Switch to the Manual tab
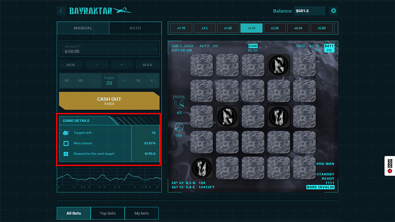395x222 pixels. [83, 28]
